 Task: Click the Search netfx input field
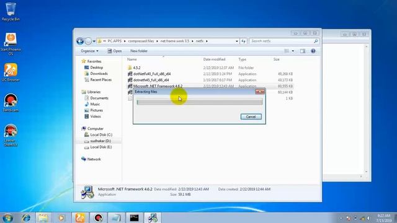(x=281, y=41)
